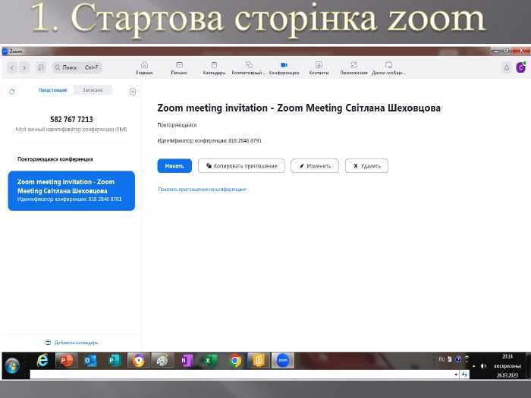Switch to Записано recorded meetings

click(x=93, y=90)
